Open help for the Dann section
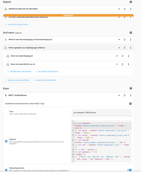Screen dimensions: 141x172 (131, 88)
